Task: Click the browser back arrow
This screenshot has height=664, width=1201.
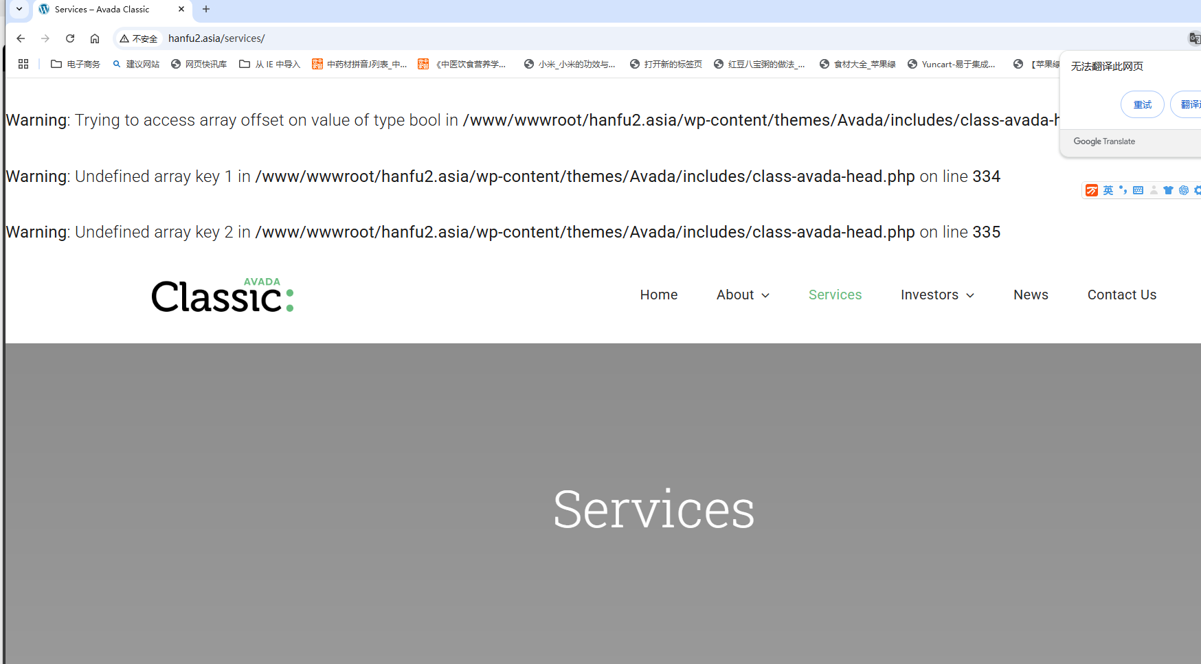Action: [21, 38]
